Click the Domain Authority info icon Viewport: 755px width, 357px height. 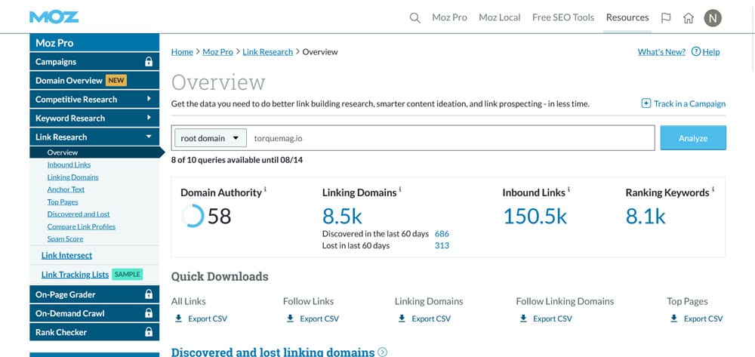coord(265,189)
